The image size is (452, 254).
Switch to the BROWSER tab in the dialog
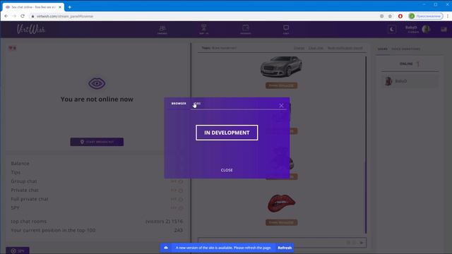(x=179, y=104)
